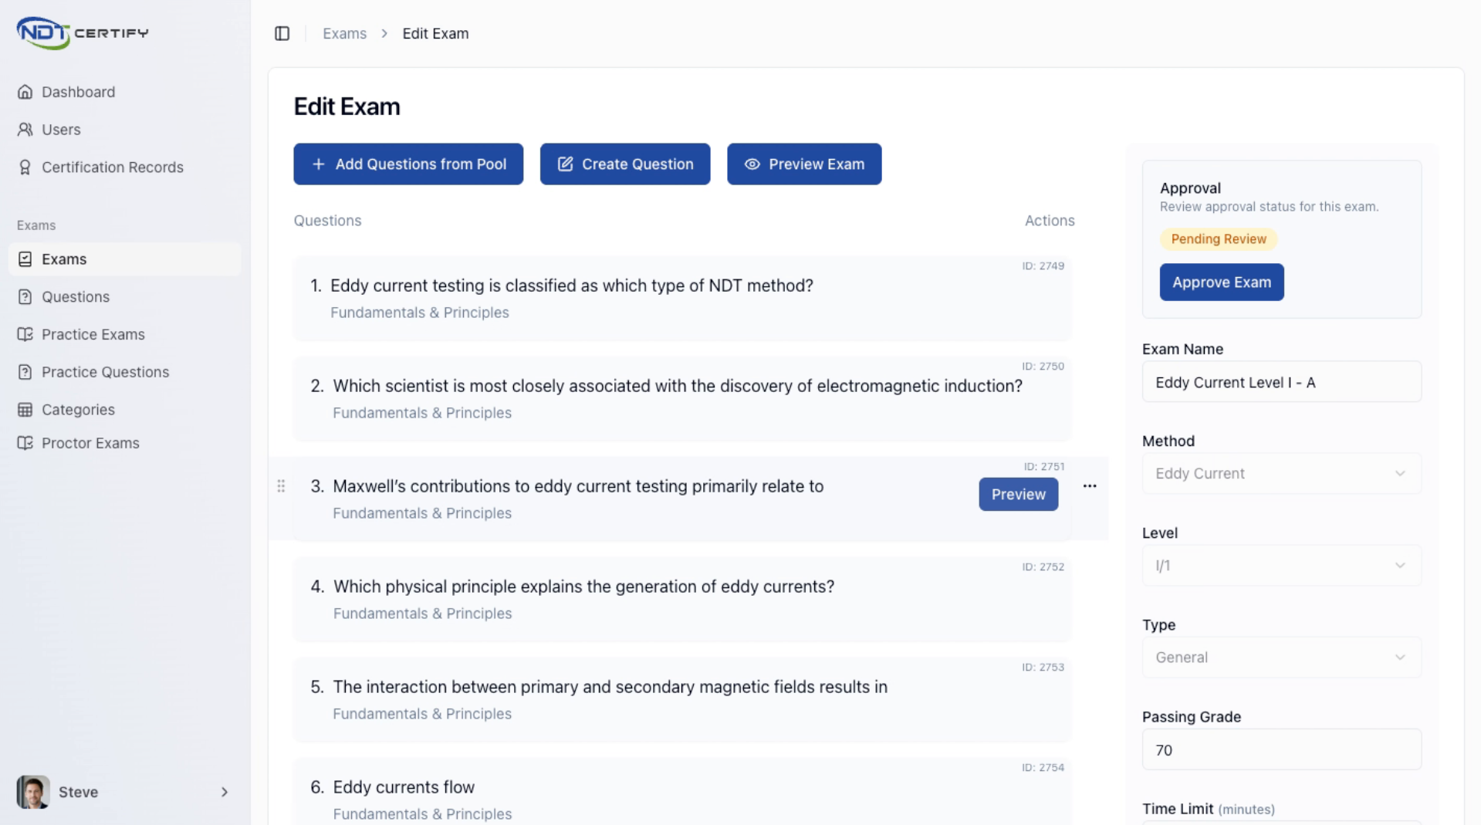Screen dimensions: 1481x825
Task: Open the Method dropdown showing Eddy Current
Action: [x=1282, y=474]
